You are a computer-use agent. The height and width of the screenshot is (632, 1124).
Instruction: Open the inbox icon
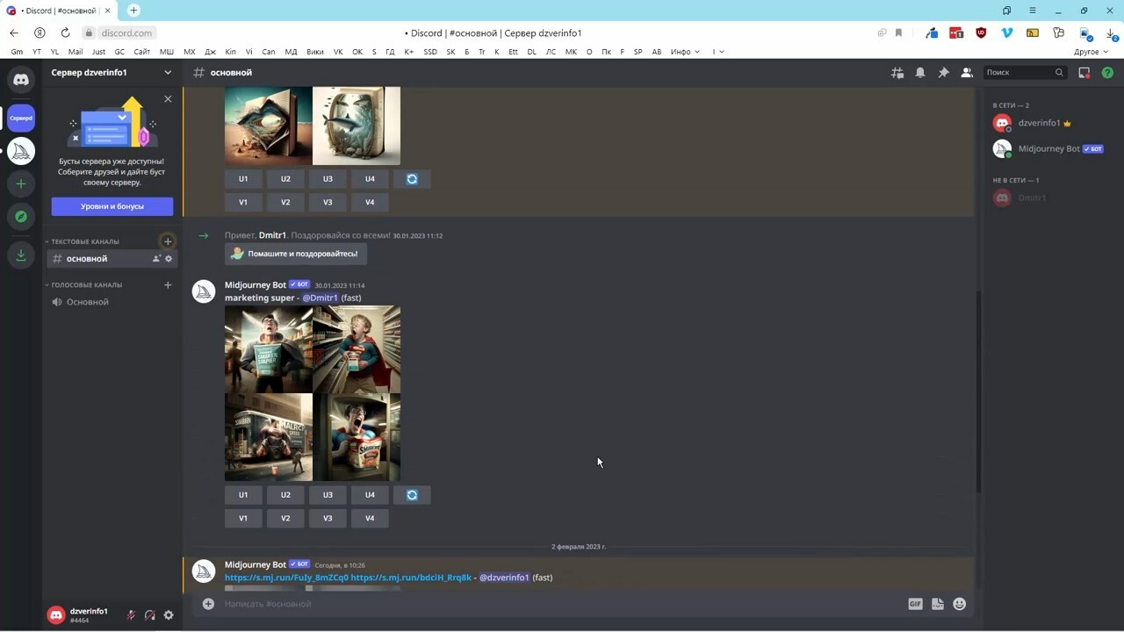point(1084,73)
